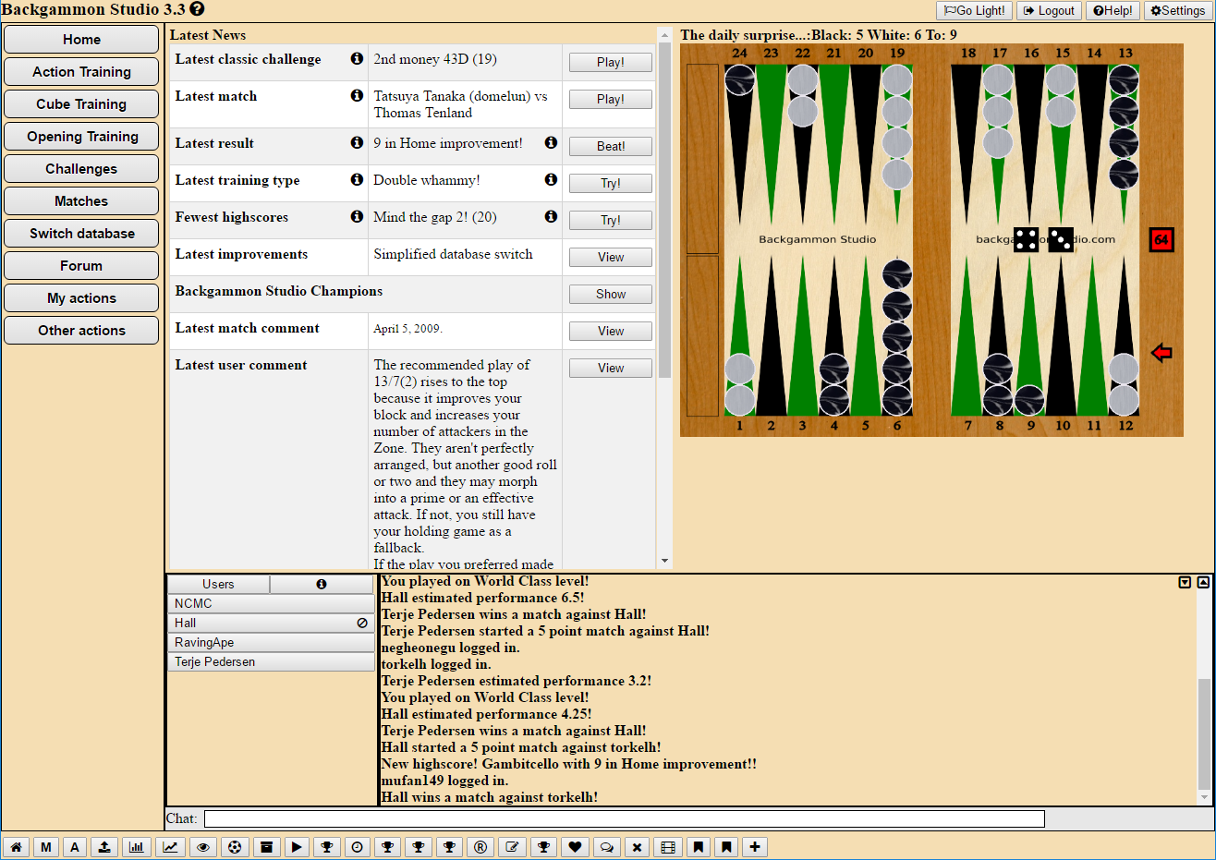This screenshot has height=860, width=1216.
Task: Click the info icon for Latest match
Action: pyautogui.click(x=357, y=95)
